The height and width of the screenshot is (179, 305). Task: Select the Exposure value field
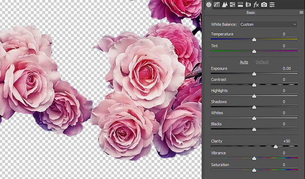pos(287,68)
